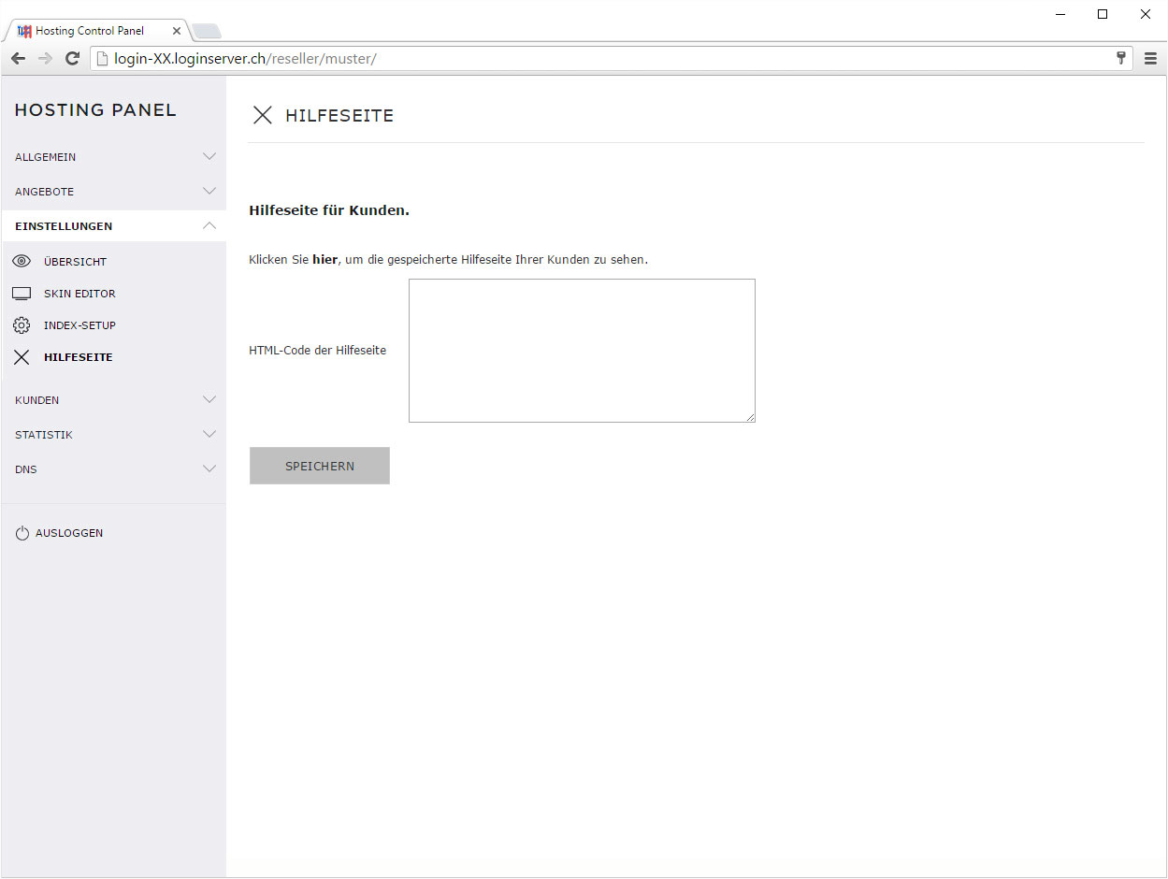Click the monitor icon for Skin Editor
1168x879 pixels.
click(22, 294)
